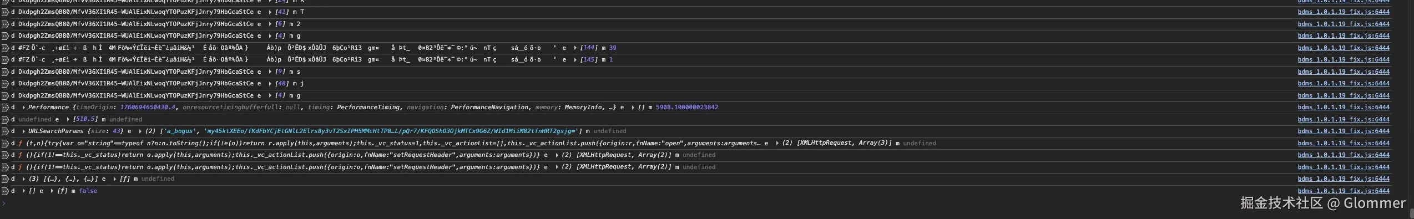
Task: Click the number 39 after [144] m
Action: (613, 48)
